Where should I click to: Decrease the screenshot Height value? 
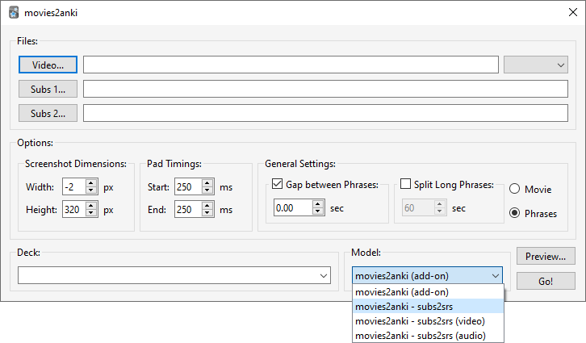[x=91, y=214]
